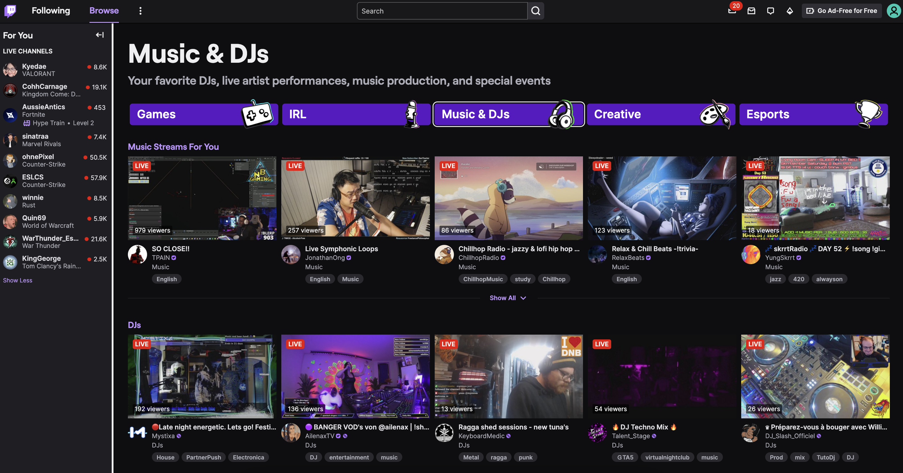Click Show Less in live channels

click(x=17, y=280)
